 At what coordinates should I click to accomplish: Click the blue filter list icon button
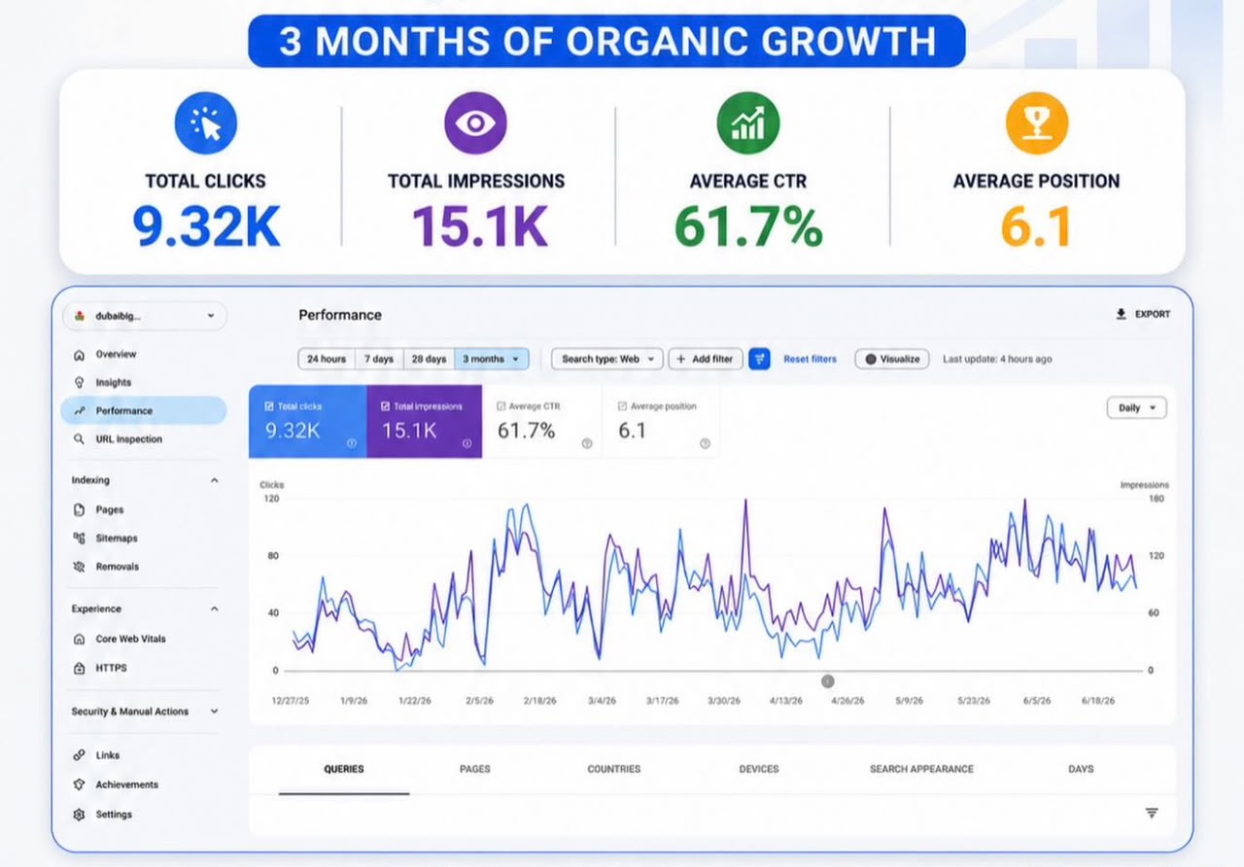pos(760,359)
